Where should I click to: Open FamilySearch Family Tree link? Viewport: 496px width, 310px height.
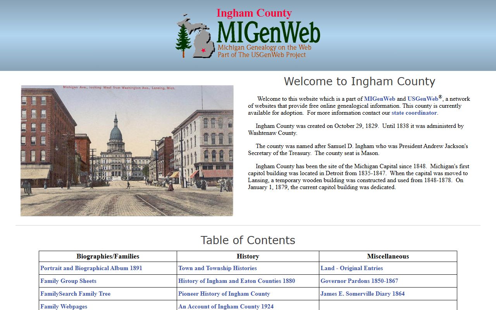(75, 294)
